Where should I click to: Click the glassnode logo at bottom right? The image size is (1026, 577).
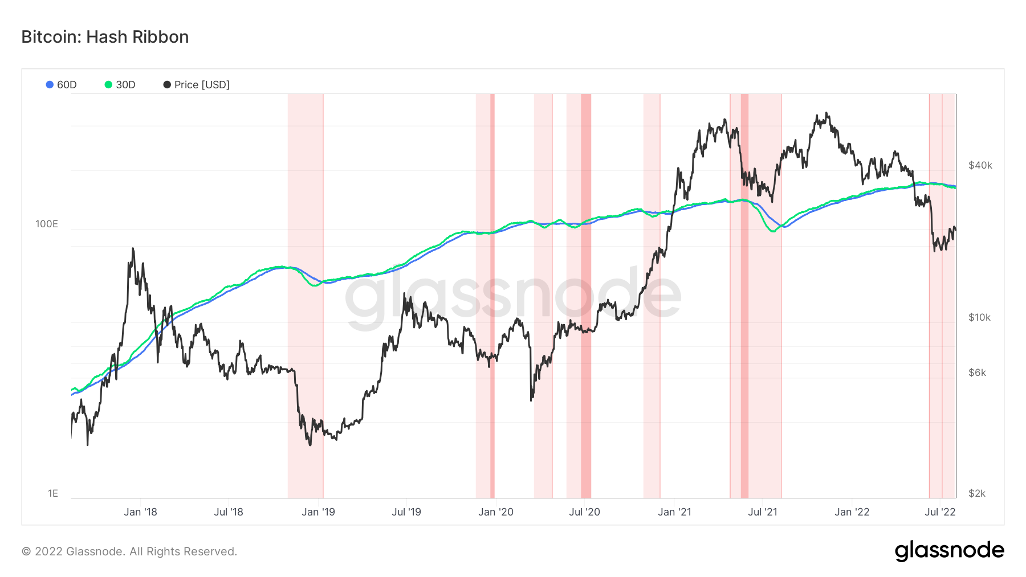coord(949,551)
